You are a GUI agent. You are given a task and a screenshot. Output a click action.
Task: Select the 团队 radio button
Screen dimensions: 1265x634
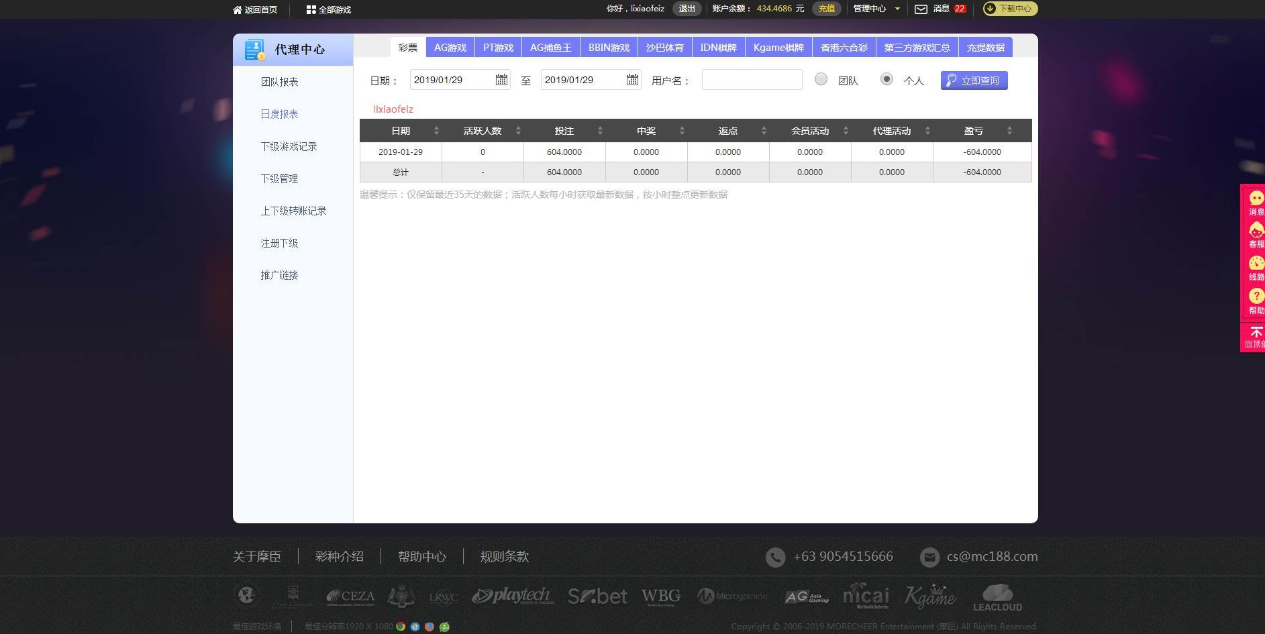[821, 78]
